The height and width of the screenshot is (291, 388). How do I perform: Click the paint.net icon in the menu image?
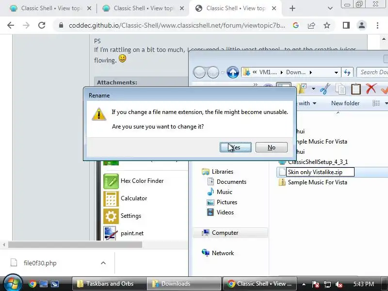111,233
